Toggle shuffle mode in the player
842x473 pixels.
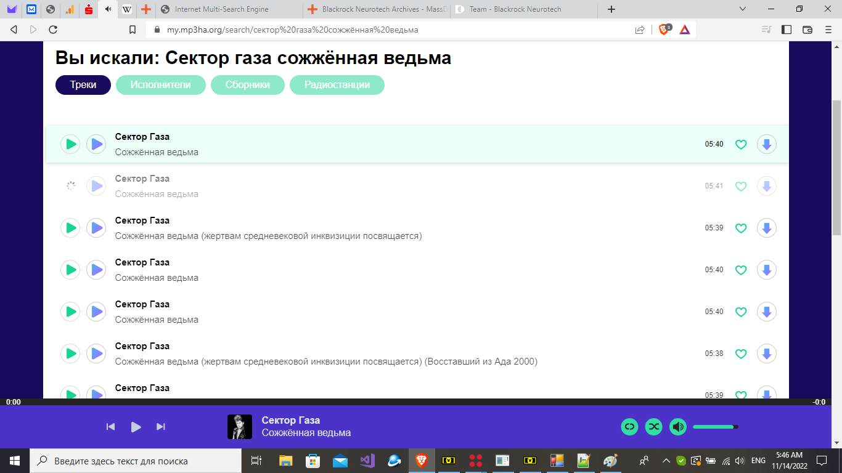(654, 427)
